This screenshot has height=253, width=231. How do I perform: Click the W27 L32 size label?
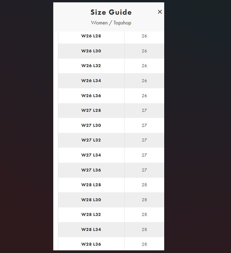point(91,140)
